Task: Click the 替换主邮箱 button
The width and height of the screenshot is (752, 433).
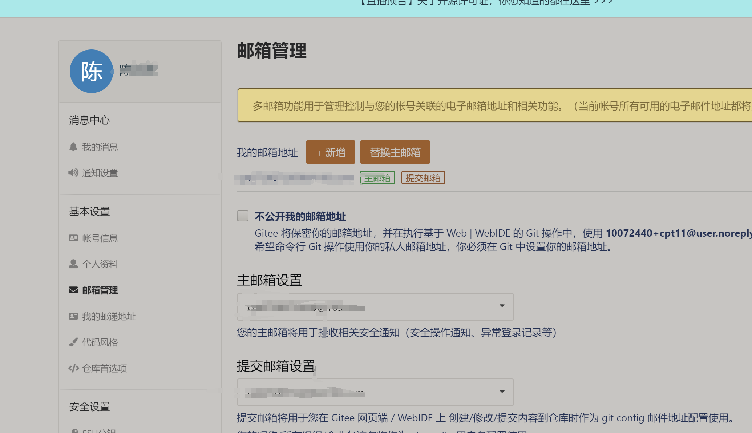Action: tap(395, 152)
